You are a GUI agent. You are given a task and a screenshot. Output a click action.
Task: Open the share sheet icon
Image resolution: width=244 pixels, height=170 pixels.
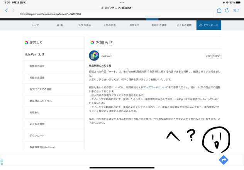coord(219,10)
